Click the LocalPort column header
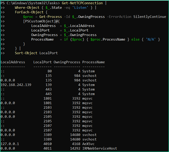Image resolution: width=169 pixels, height=152 pixels. click(x=43, y=62)
